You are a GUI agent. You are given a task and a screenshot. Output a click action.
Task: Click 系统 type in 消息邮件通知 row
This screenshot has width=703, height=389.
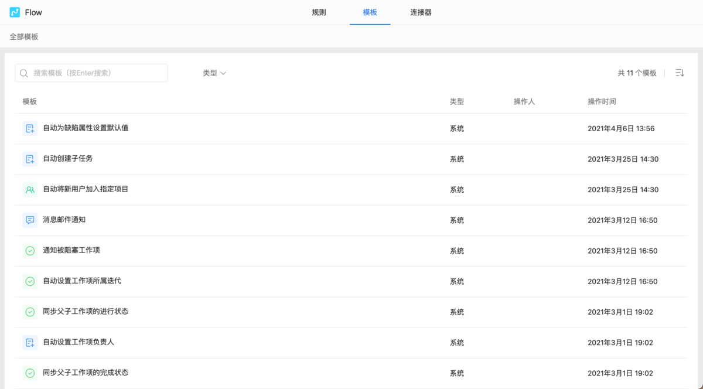457,220
